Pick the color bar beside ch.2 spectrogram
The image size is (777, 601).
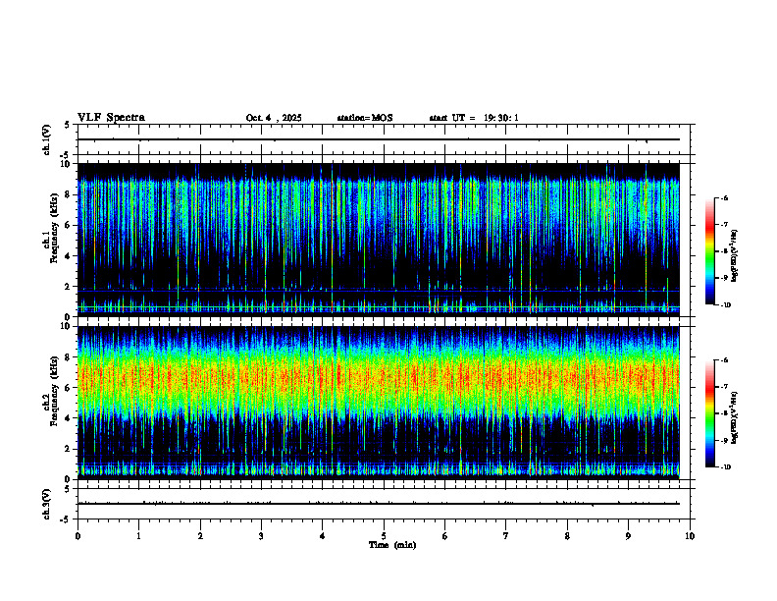[x=709, y=413]
